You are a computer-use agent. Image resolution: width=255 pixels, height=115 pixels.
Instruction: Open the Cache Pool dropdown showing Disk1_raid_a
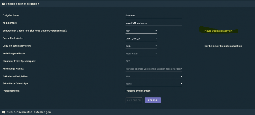(x=141, y=38)
